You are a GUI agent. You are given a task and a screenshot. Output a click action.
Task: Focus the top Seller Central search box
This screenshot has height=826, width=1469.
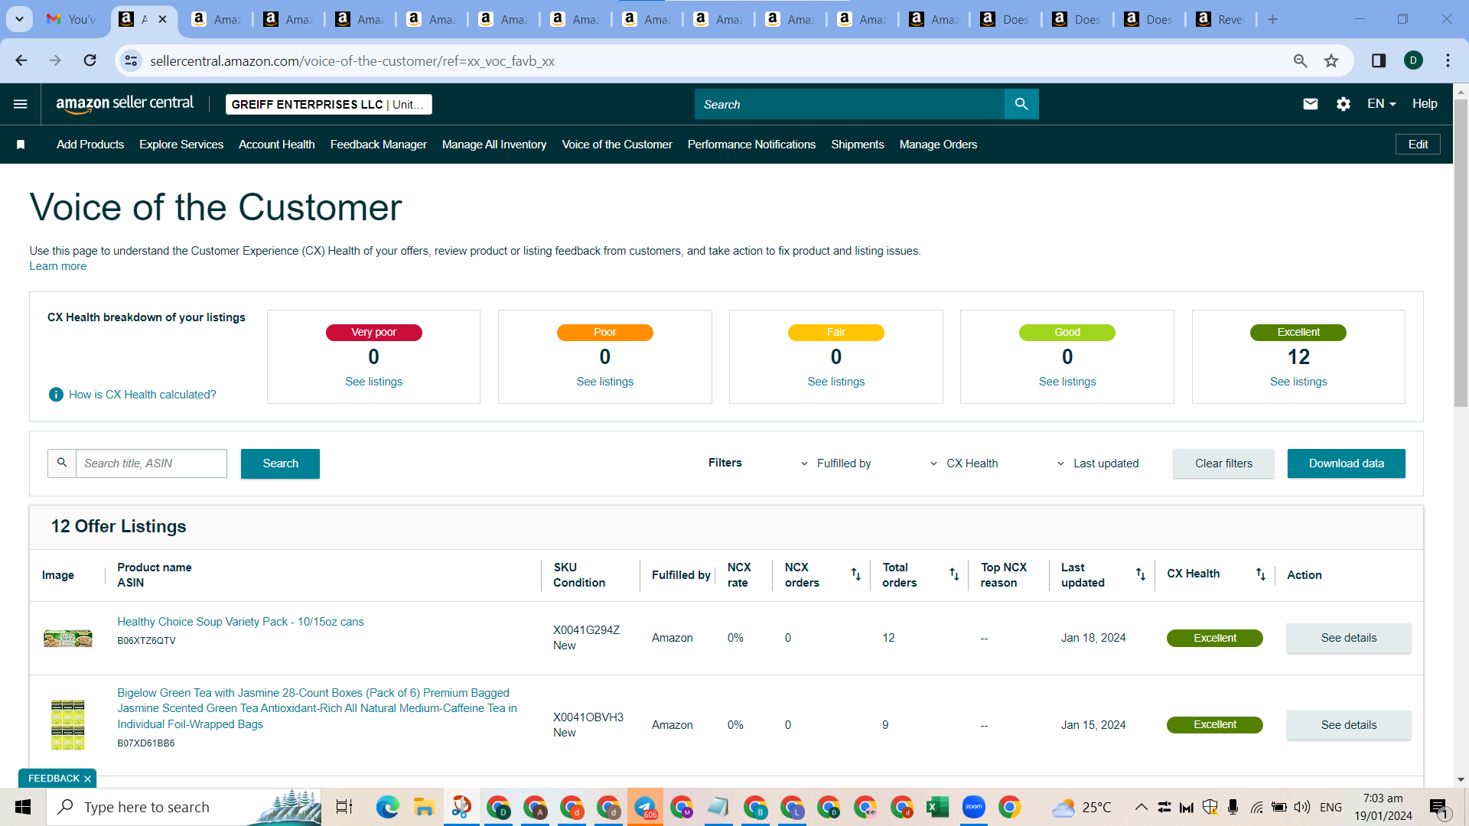[x=849, y=104]
